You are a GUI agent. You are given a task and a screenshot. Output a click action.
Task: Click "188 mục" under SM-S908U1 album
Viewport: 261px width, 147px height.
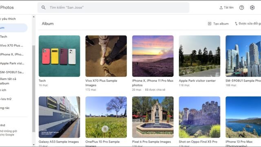pyautogui.click(x=231, y=85)
